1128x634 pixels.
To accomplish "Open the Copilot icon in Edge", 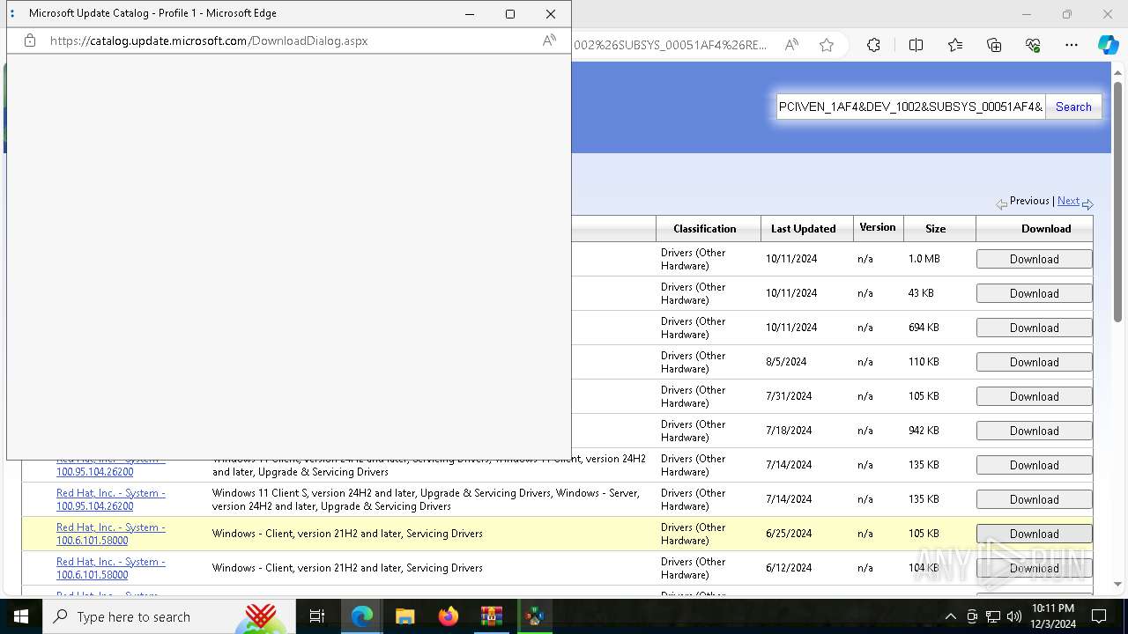I will [x=1108, y=45].
